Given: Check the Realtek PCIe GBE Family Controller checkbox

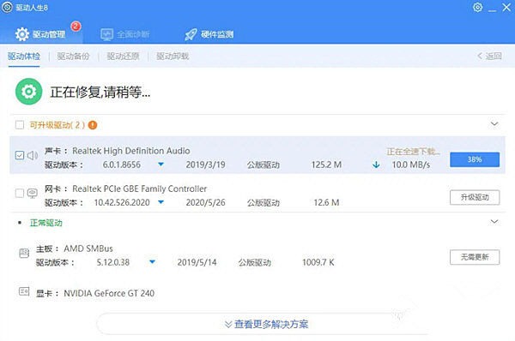Looking at the screenshot, I should tap(20, 193).
